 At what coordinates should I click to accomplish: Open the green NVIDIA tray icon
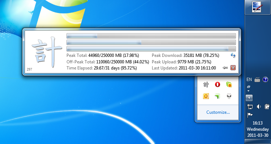coord(218,96)
